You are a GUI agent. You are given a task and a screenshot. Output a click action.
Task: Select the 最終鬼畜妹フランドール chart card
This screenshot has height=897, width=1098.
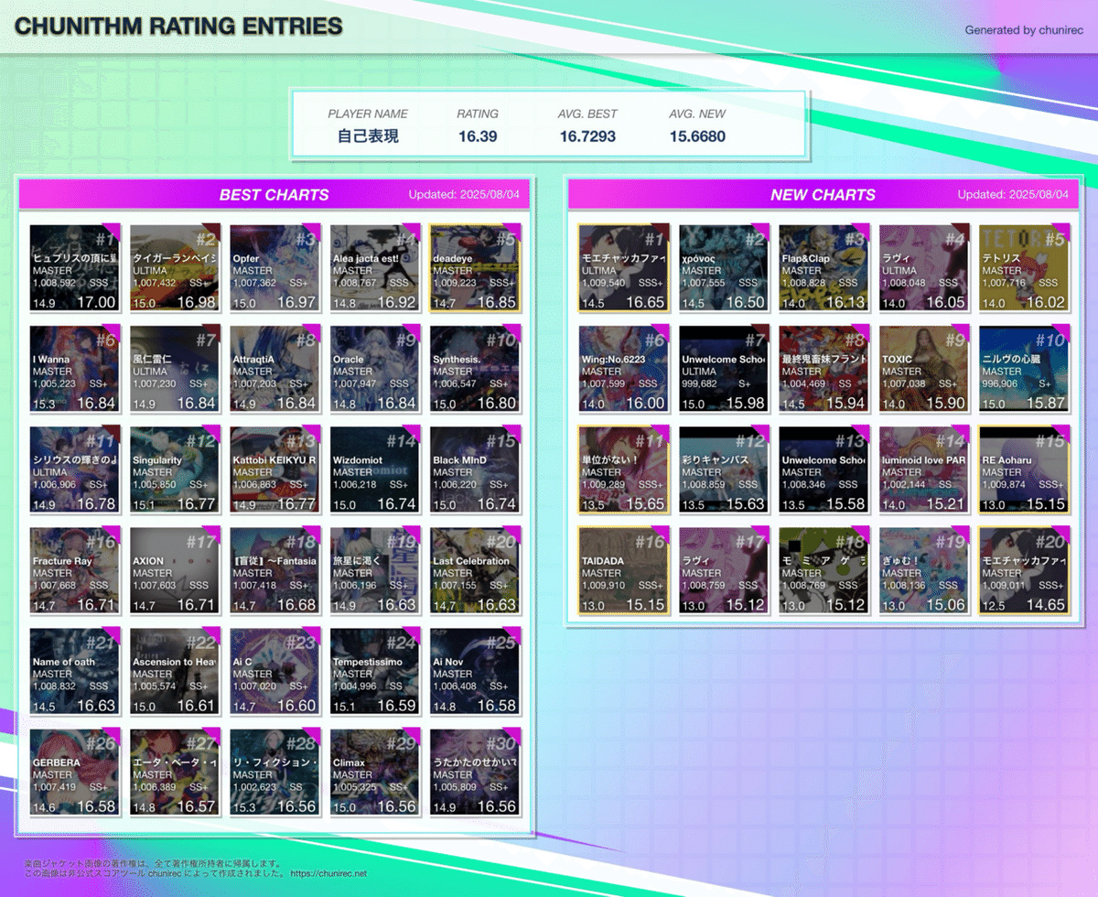(824, 369)
